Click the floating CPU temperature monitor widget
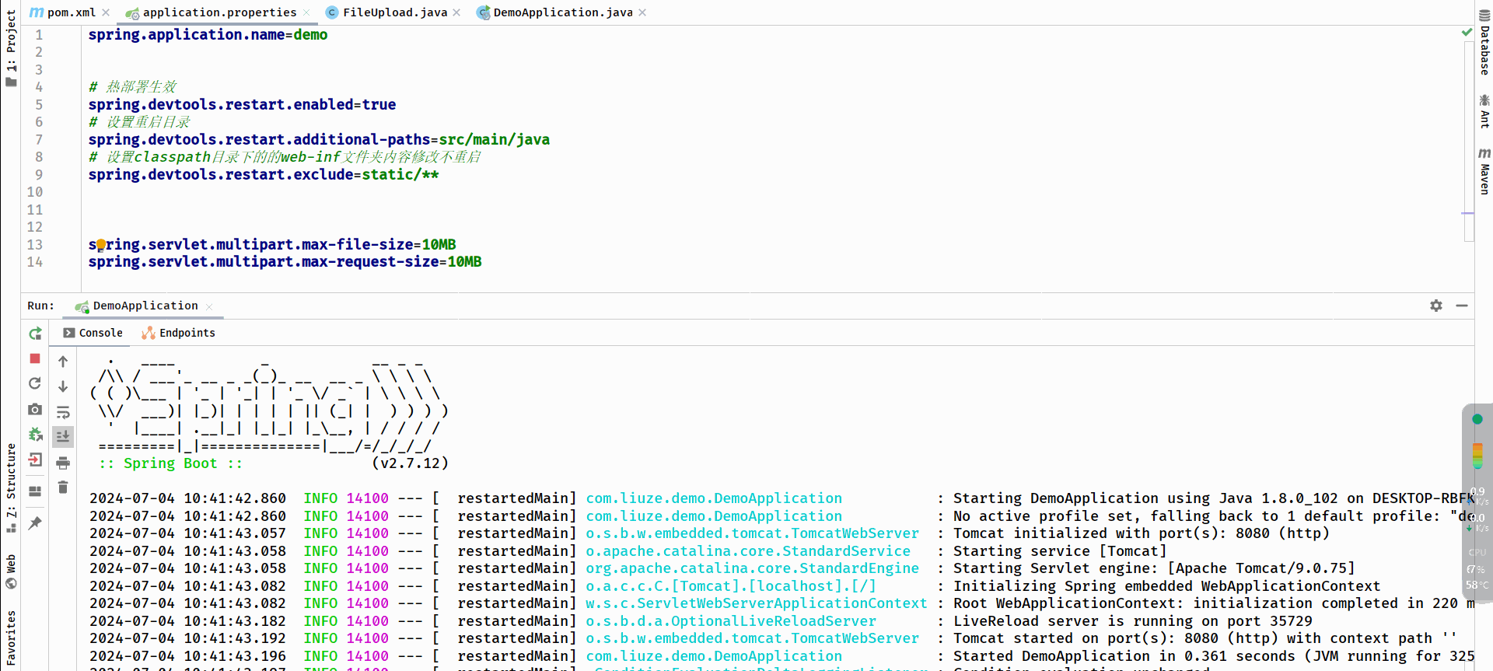Viewport: 1493px width, 671px height. click(x=1477, y=503)
